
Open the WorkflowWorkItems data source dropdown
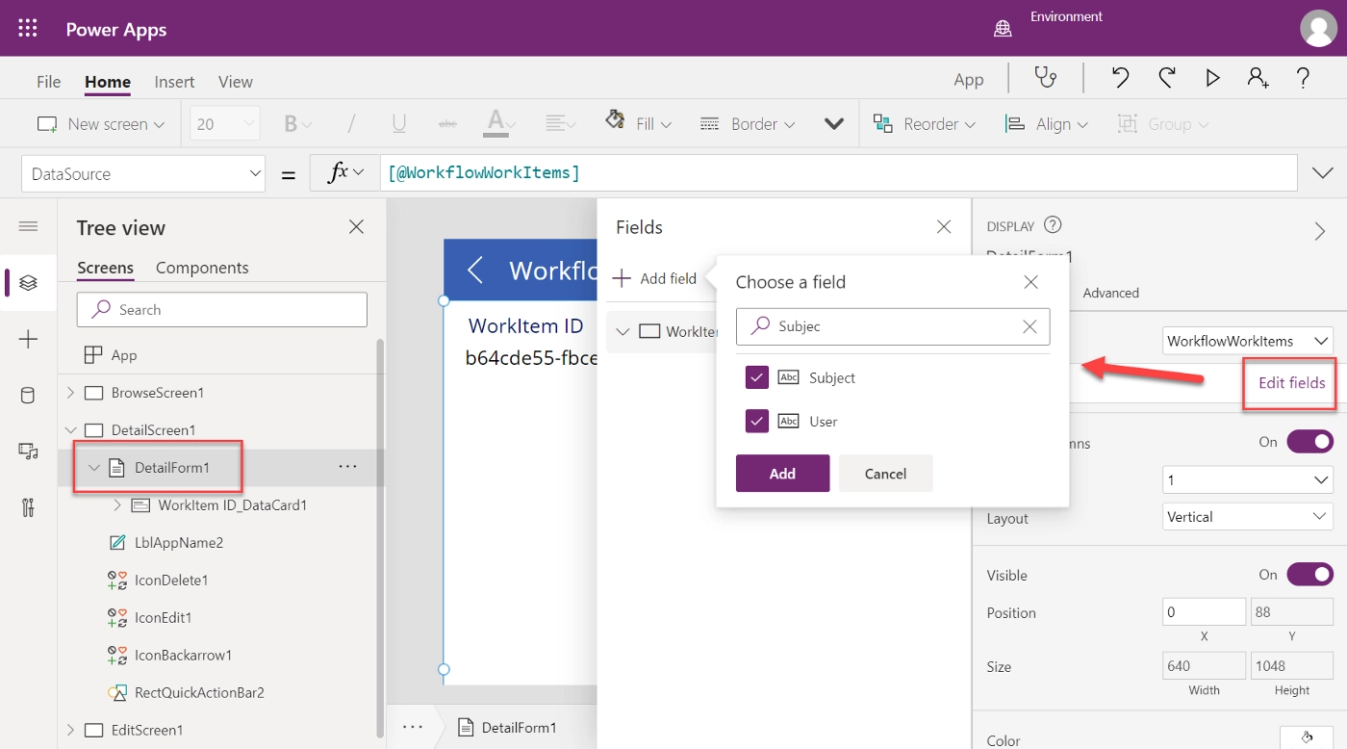coord(1248,341)
